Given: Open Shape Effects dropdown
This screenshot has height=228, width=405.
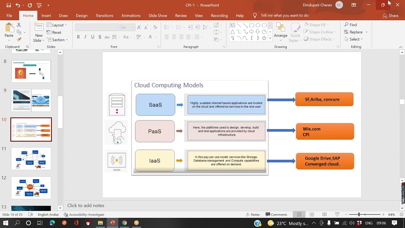Looking at the screenshot, I should (x=319, y=39).
